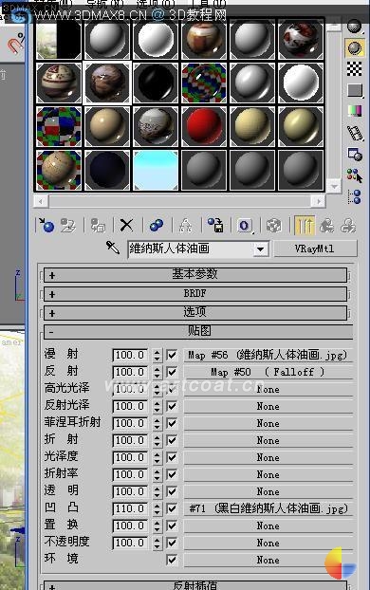This screenshot has height=590, width=370.
Task: Click the 漫射 amount spinner arrows
Action: click(157, 355)
